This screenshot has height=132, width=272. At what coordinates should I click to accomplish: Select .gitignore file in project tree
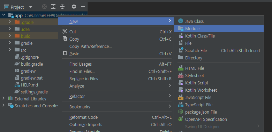(x=30, y=57)
